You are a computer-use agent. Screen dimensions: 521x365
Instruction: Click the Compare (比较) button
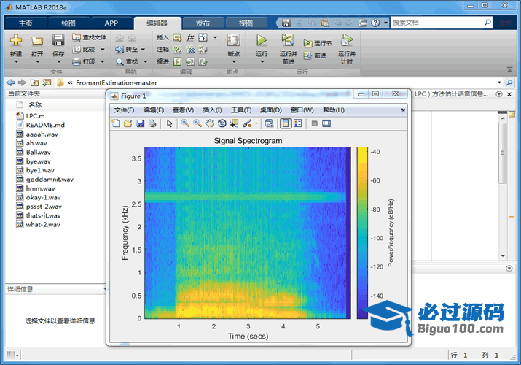click(x=84, y=49)
